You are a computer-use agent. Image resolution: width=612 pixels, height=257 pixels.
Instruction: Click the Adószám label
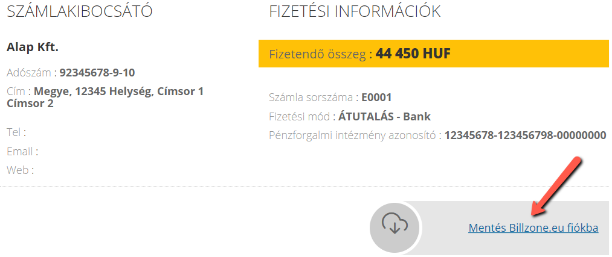click(29, 73)
